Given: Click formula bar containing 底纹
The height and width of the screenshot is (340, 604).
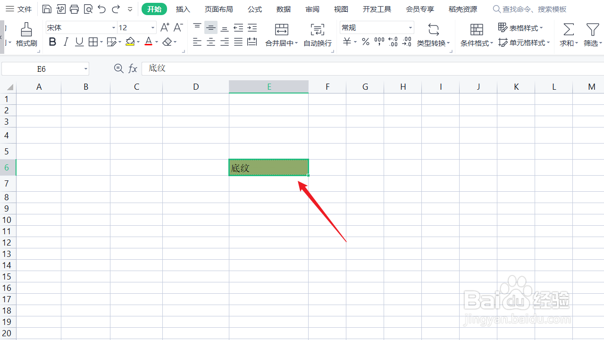Looking at the screenshot, I should click(x=373, y=69).
